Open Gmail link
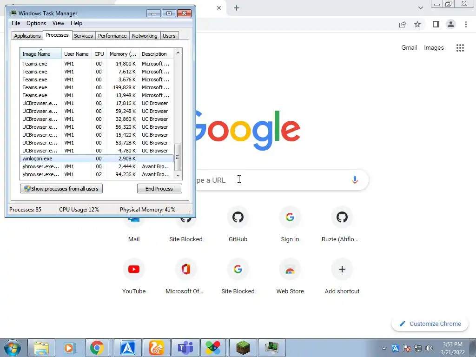Screen dimensions: 476x357 409,48
